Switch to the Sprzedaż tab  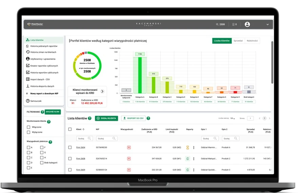tap(238, 41)
